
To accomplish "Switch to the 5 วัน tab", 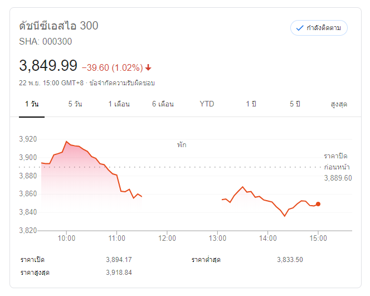I will pos(75,104).
